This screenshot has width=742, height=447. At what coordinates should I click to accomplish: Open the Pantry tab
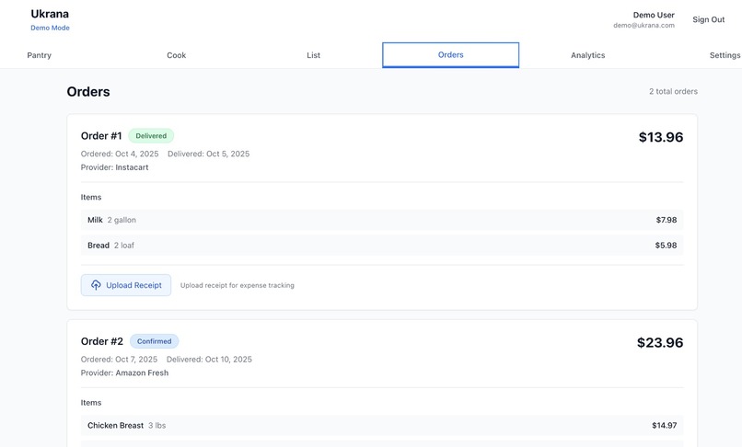[40, 55]
